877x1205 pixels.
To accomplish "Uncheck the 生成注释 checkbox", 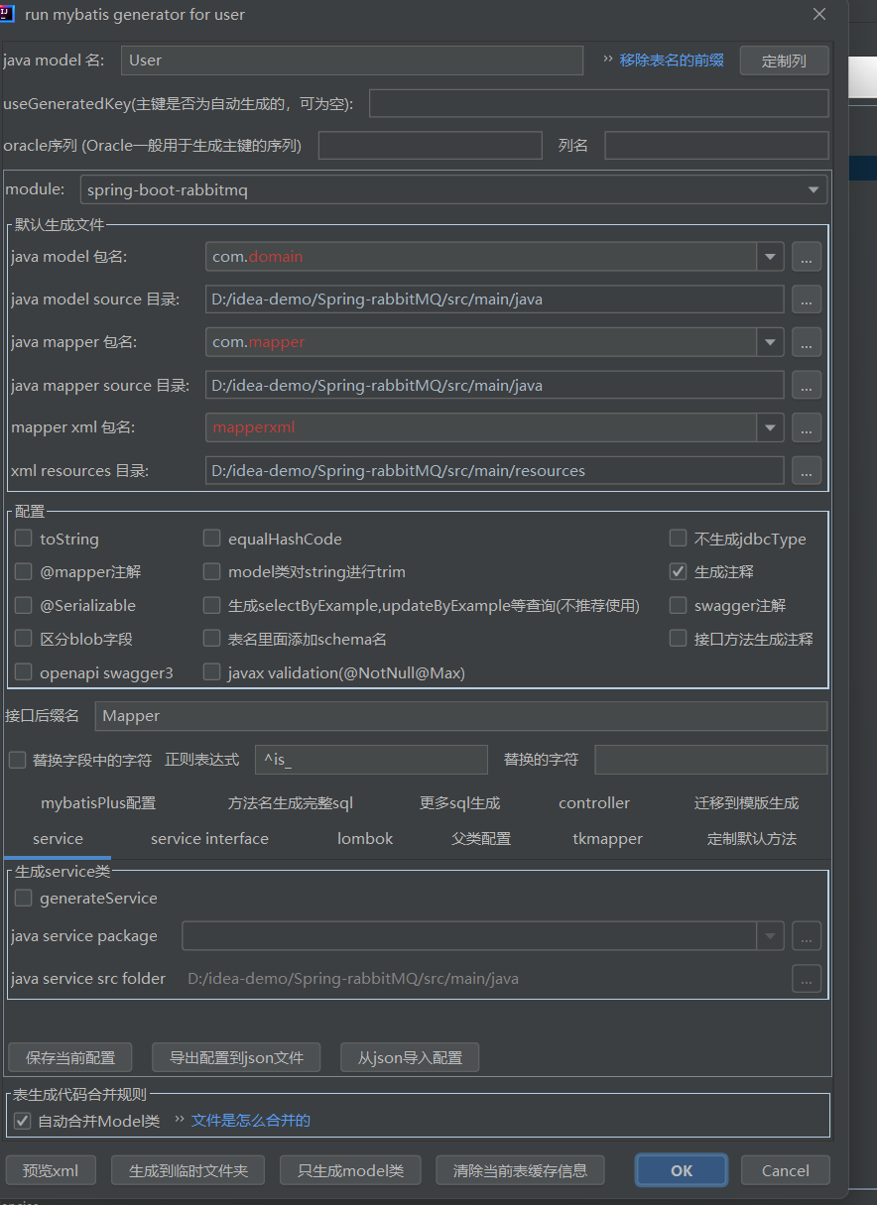I will tap(678, 571).
